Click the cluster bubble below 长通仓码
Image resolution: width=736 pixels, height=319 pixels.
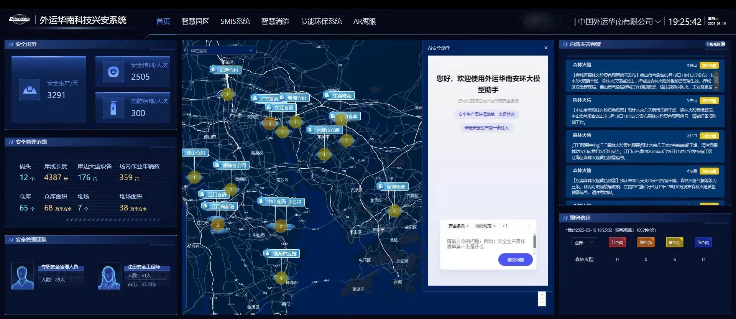[x=228, y=94]
